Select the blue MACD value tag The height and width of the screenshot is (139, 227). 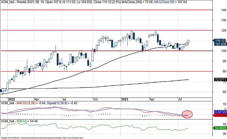(220, 112)
